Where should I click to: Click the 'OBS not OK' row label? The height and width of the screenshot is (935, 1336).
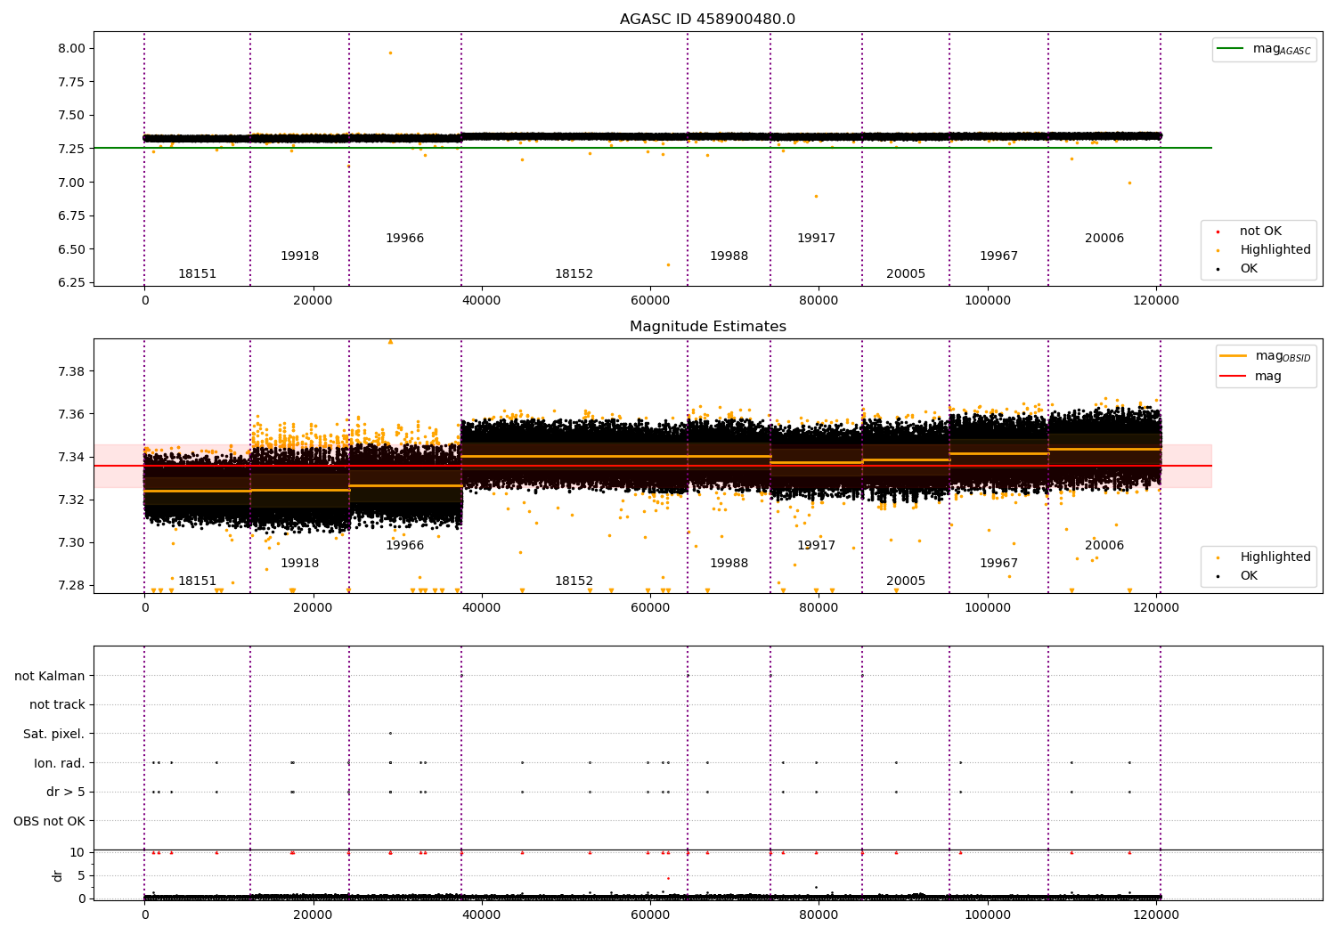point(49,821)
